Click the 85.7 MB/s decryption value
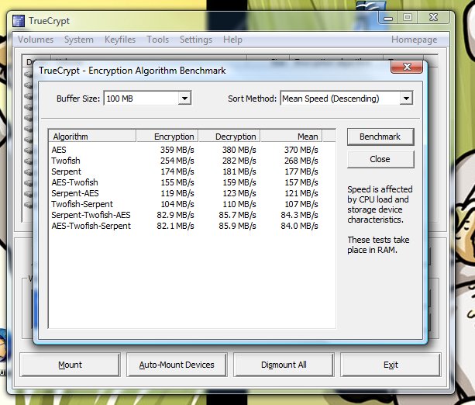Image resolution: width=475 pixels, height=405 pixels. tap(237, 215)
